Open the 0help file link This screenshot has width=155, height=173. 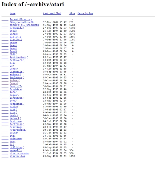pos(13,31)
